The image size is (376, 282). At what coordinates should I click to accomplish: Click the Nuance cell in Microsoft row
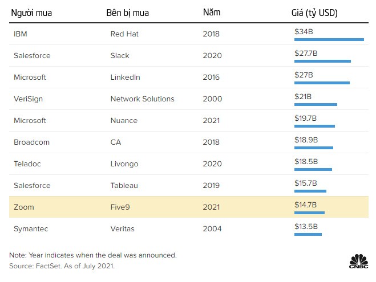[124, 121]
